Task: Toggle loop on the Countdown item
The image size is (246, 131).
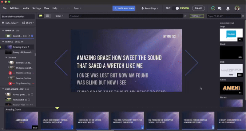Action: (29, 36)
